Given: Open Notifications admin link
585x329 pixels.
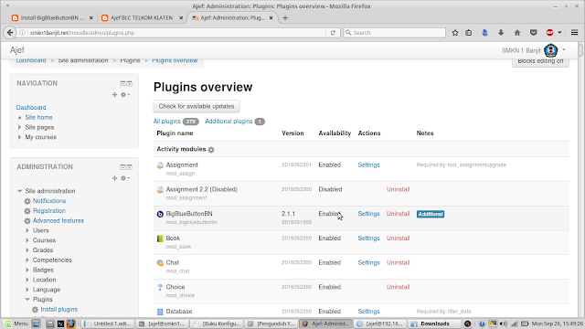Looking at the screenshot, I should point(49,201).
